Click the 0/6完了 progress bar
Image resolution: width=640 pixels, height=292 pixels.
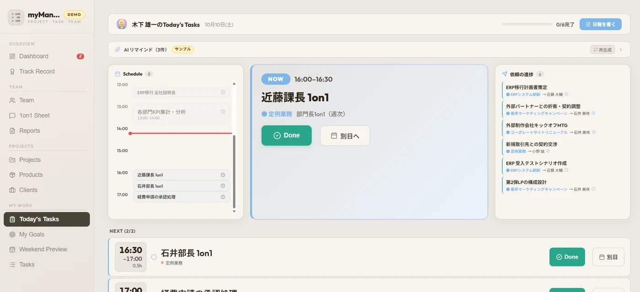click(527, 24)
